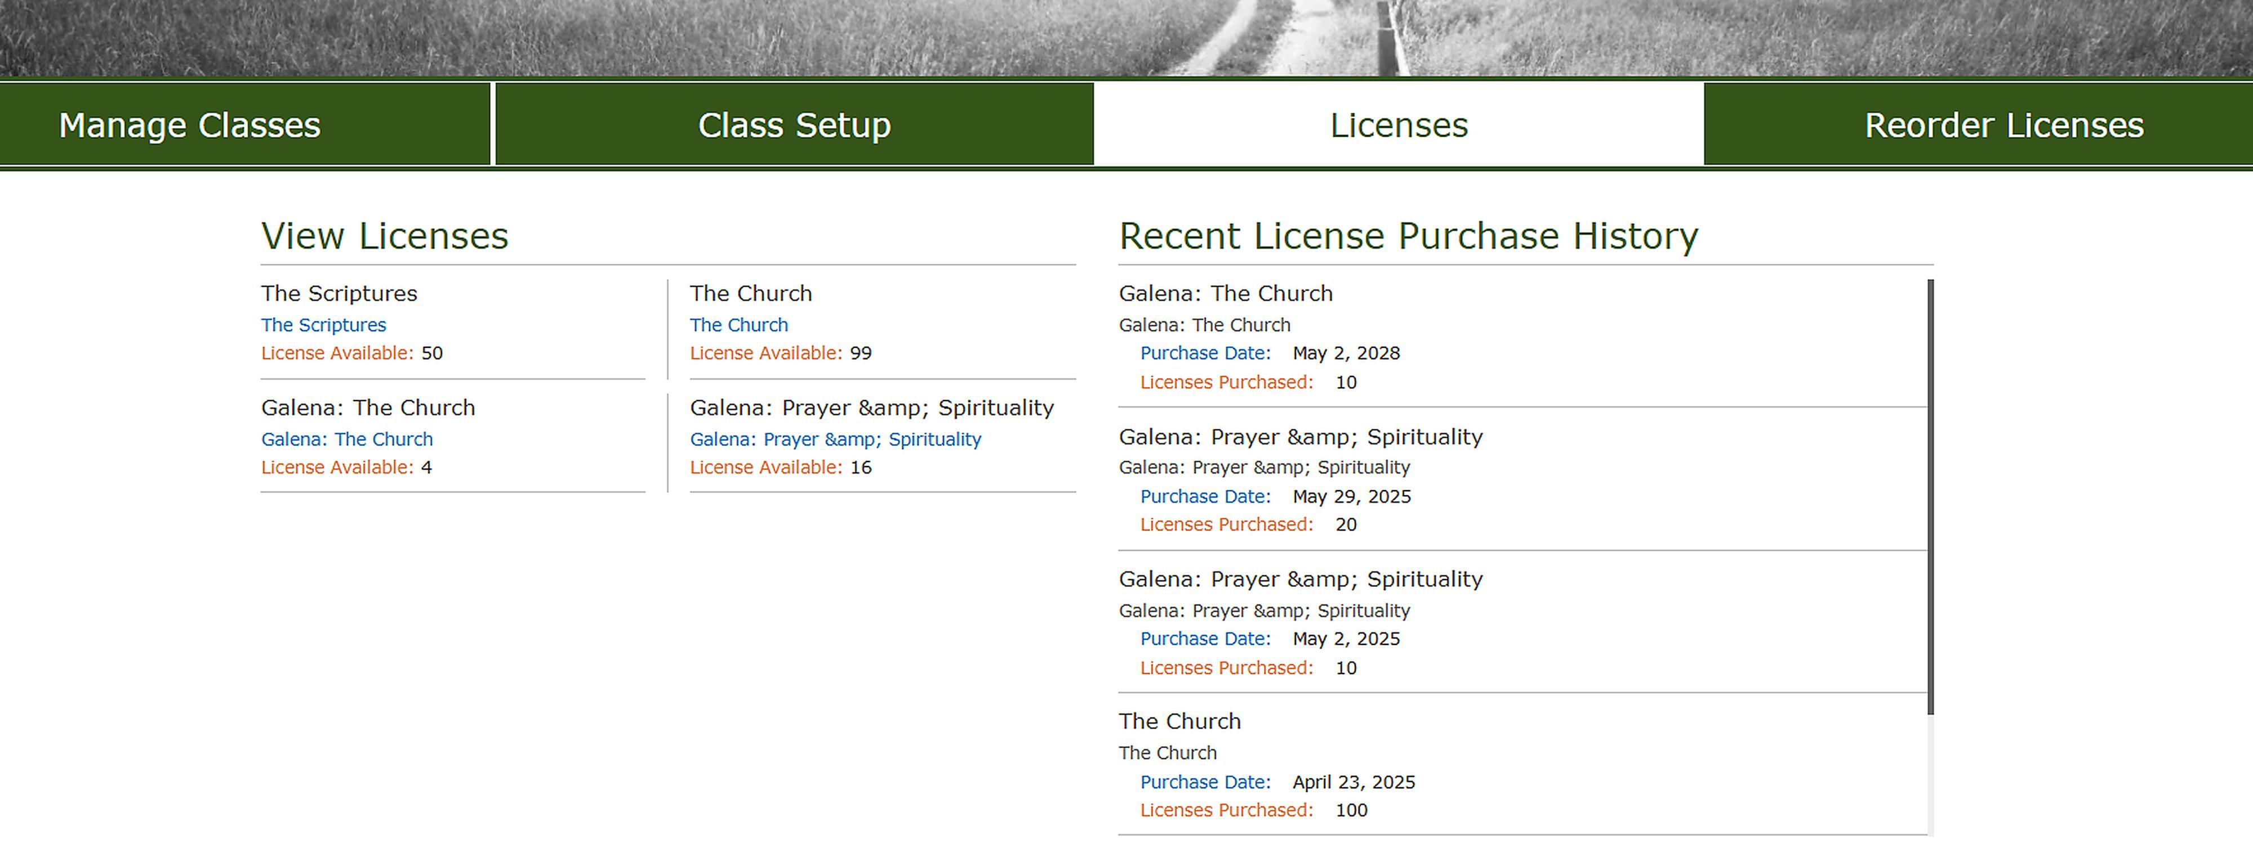Click the grassy path banner image
Screen dimensions: 2253x857
(x=1126, y=39)
